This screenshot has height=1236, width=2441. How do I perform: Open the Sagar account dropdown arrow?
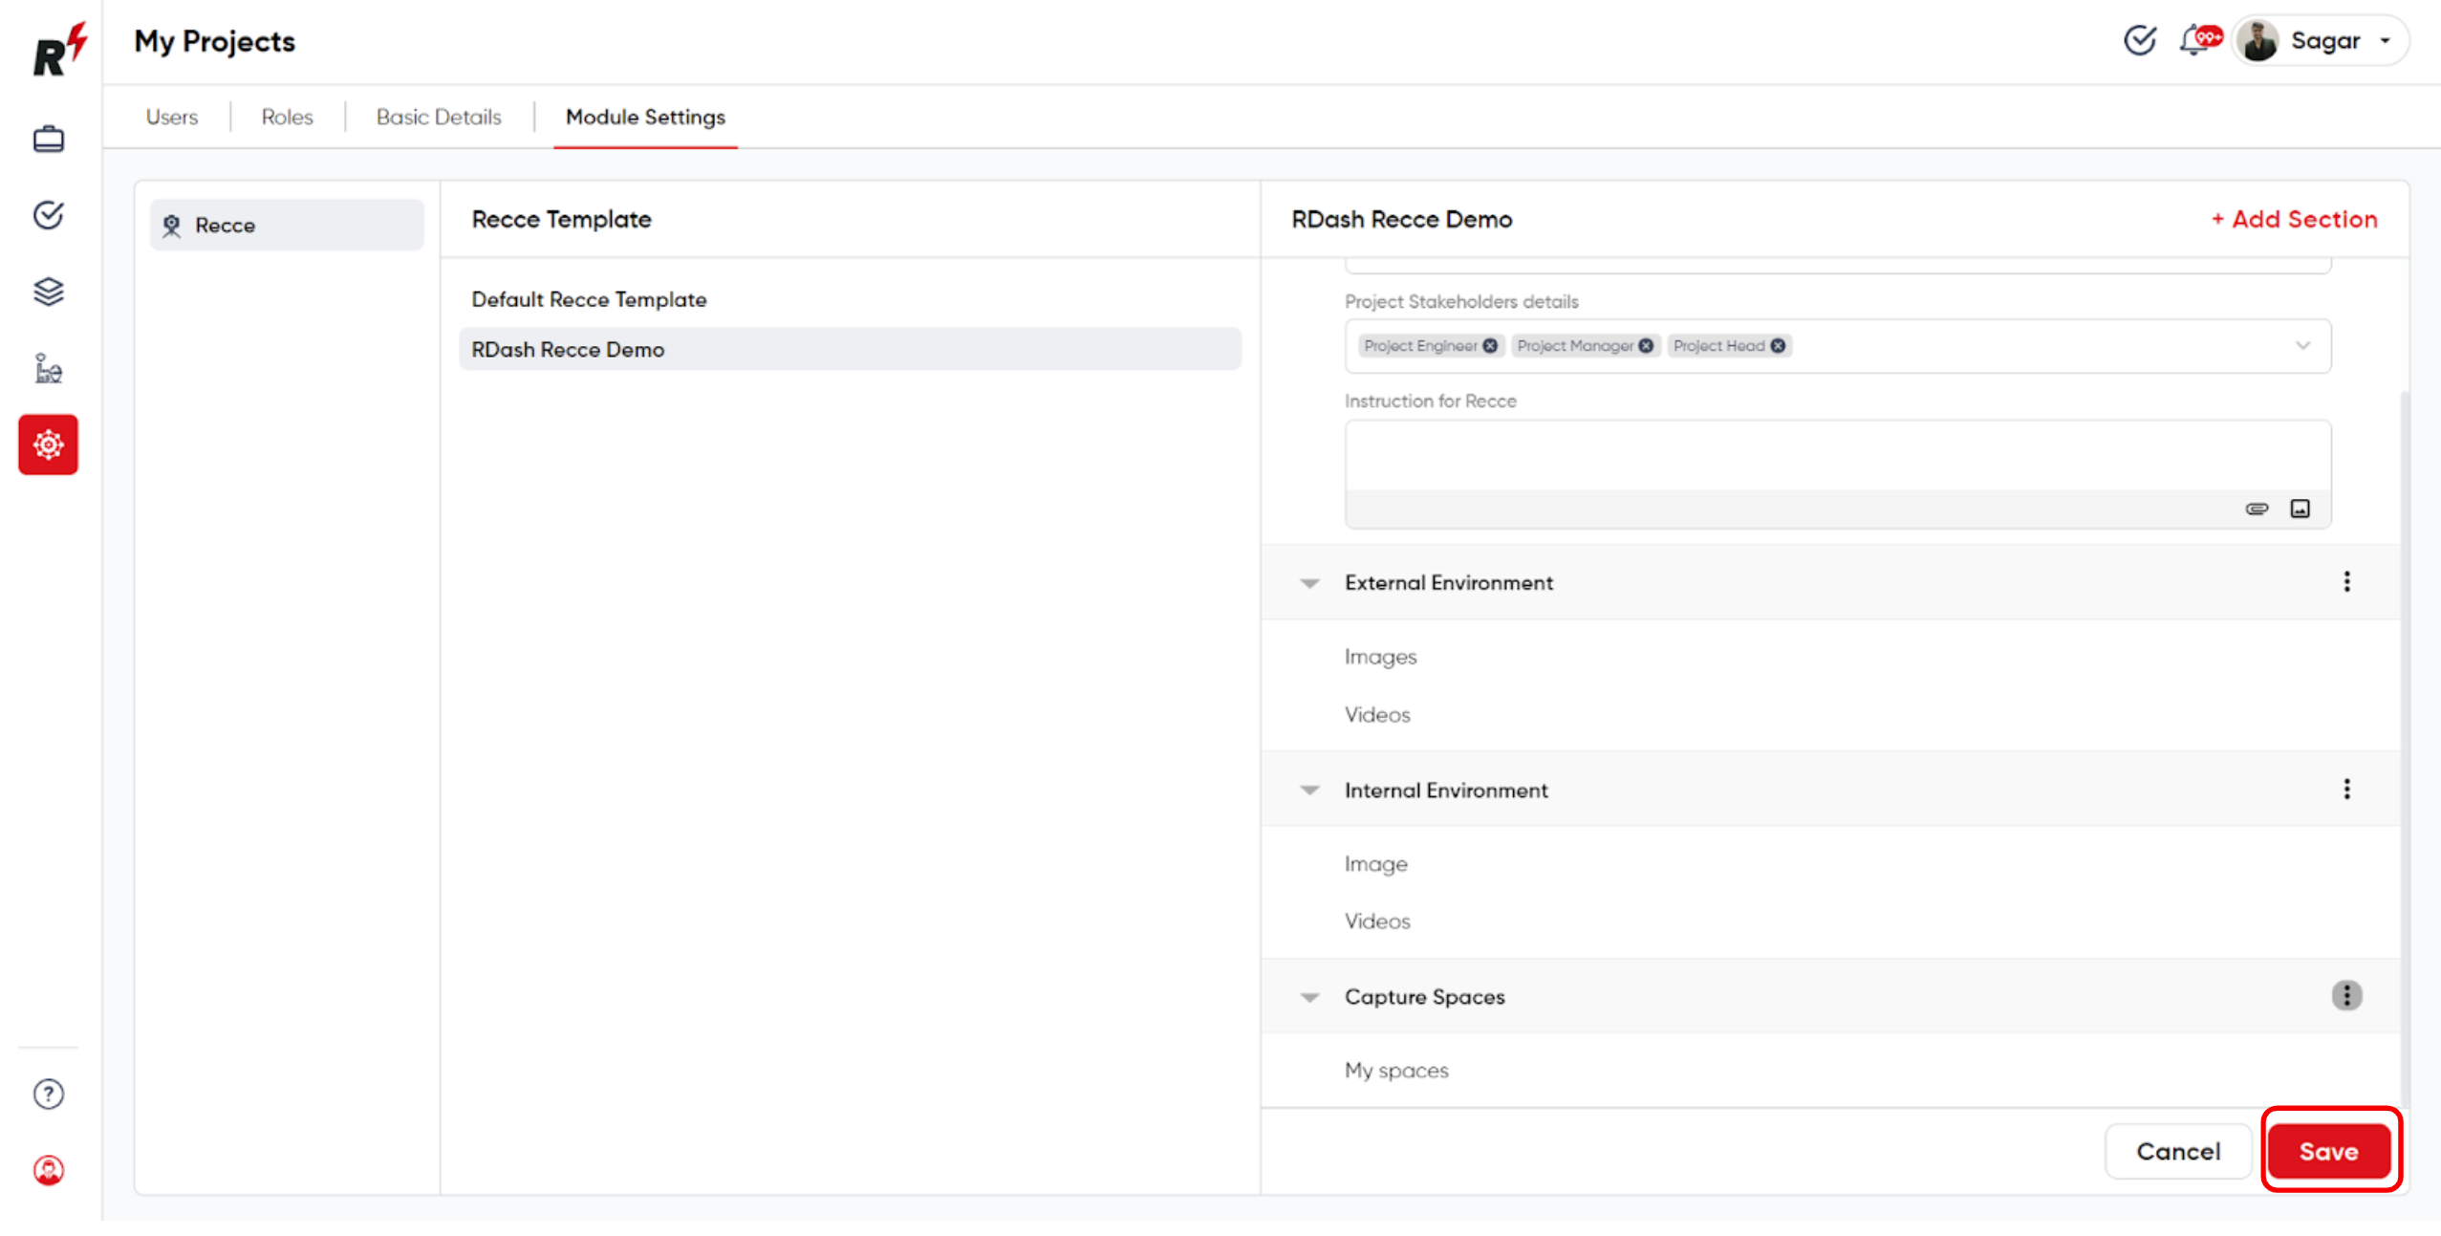2386,41
